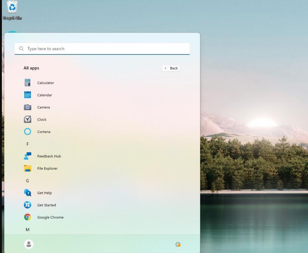The image size is (308, 253).
Task: Open the Calculator app icon
Action: coord(28,83)
